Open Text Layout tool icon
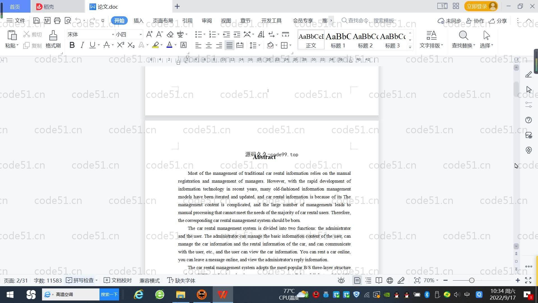This screenshot has width=538, height=303. tap(431, 35)
